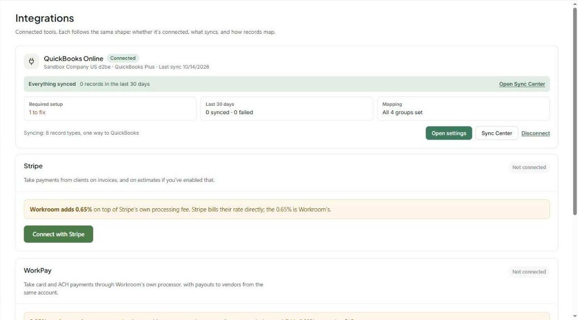Connect with Stripe

(x=58, y=234)
